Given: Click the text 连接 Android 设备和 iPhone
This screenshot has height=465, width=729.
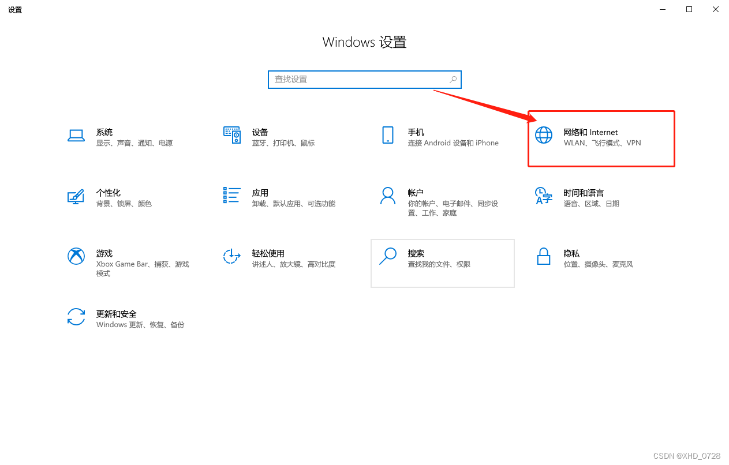Looking at the screenshot, I should [x=453, y=143].
